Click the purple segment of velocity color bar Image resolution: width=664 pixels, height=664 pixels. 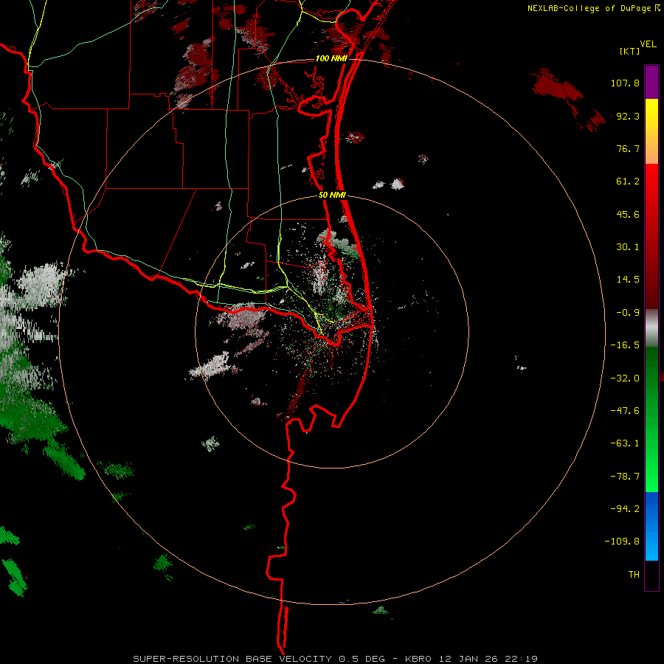651,82
